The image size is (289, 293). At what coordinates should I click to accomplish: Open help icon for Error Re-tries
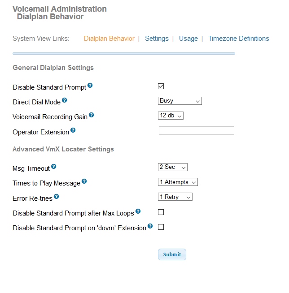[56, 196]
